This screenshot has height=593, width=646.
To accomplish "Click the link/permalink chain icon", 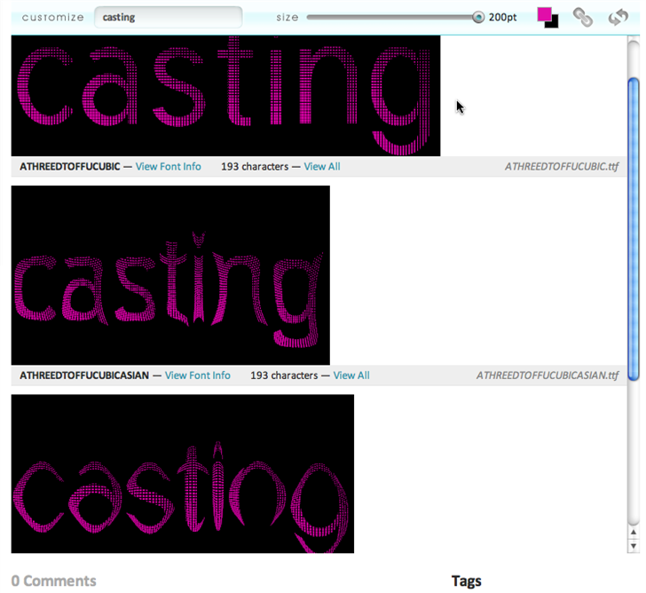I will (x=582, y=18).
